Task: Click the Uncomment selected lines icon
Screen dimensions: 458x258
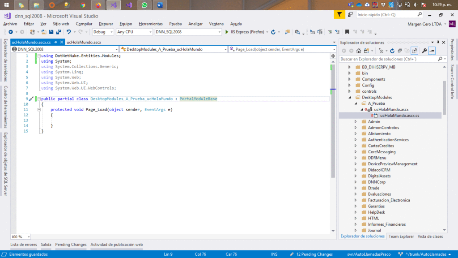Action: point(337,32)
